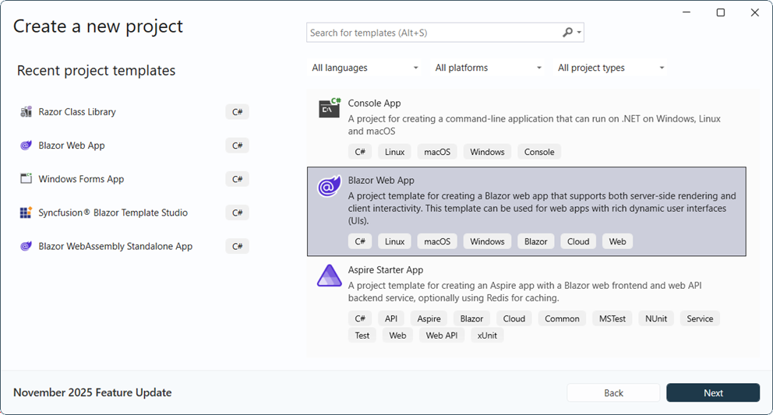Click the C# badge beside Windows Forms App
The image size is (773, 415).
click(237, 179)
